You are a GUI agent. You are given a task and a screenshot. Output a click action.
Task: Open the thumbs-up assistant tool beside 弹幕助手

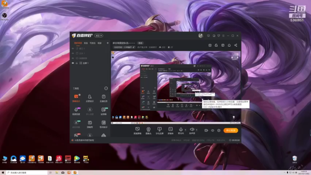(90, 98)
